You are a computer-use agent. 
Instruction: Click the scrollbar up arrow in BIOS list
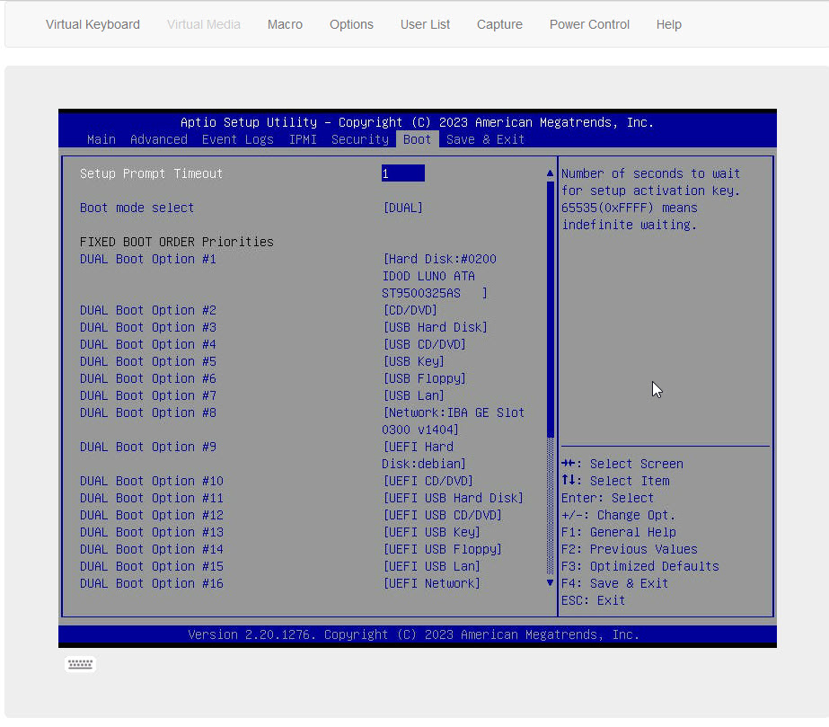tap(551, 173)
